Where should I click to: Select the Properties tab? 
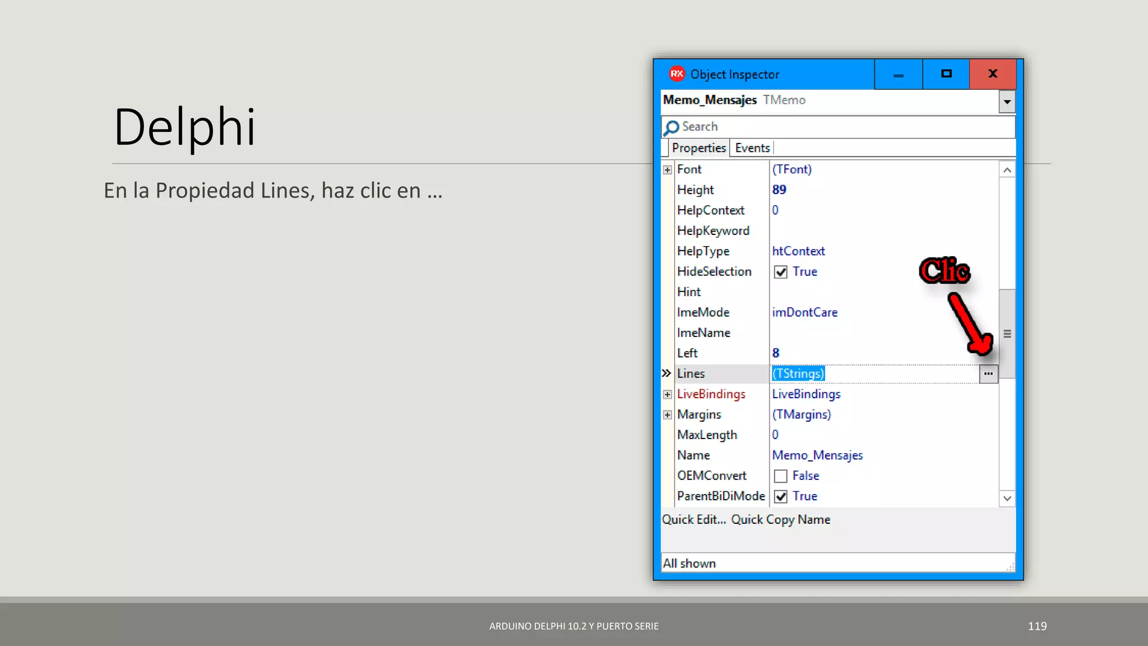pyautogui.click(x=698, y=148)
